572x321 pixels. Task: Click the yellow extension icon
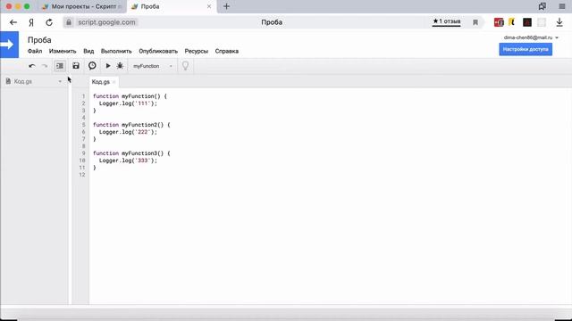tap(512, 22)
